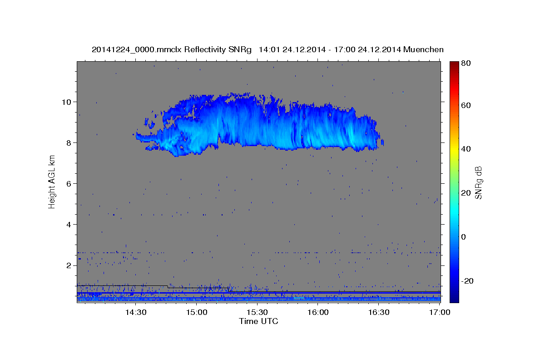Viewport: 545px width, 363px height.
Task: Click the 'Muenchen' location in the title
Action: (x=423, y=49)
